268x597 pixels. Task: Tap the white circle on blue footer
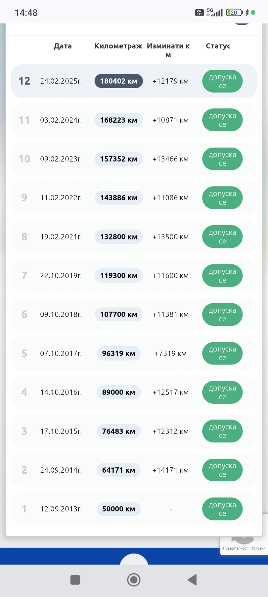coord(134,560)
